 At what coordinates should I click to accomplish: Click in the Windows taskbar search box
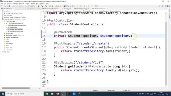[24, 94]
